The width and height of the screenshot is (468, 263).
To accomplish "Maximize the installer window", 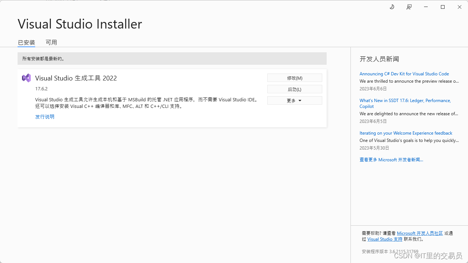I will pyautogui.click(x=443, y=7).
